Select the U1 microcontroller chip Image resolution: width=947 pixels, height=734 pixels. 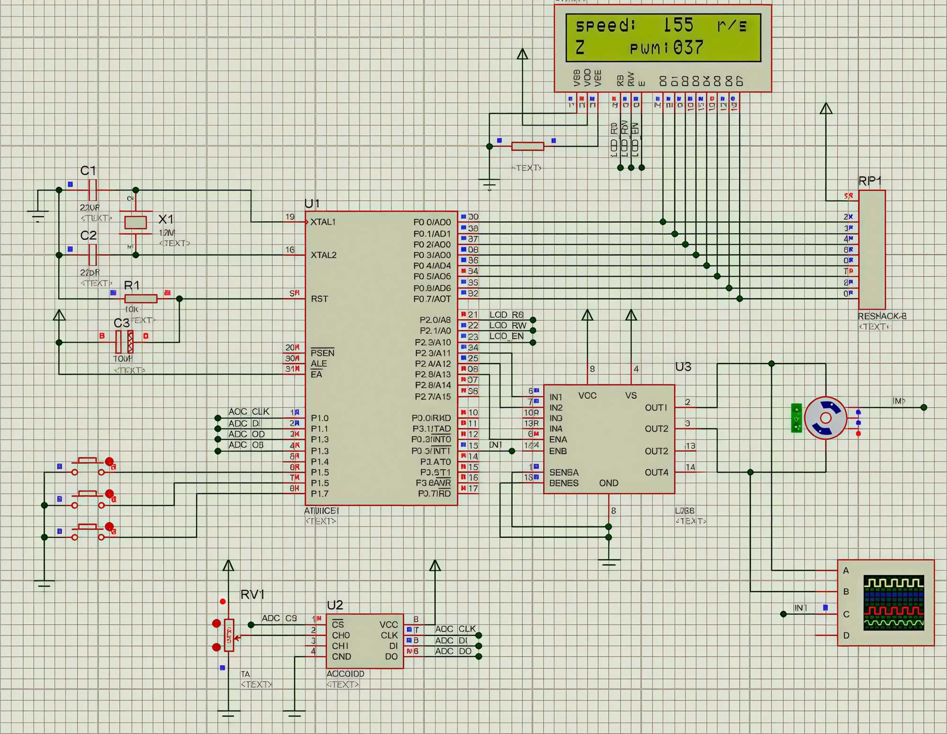tap(381, 358)
